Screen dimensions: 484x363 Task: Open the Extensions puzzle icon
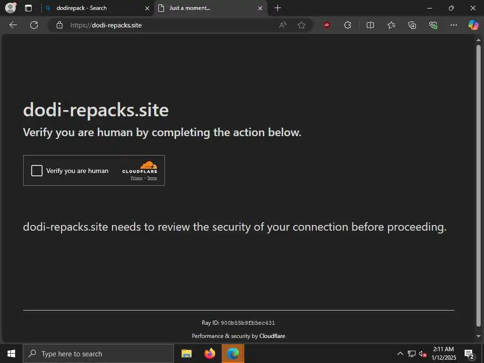[347, 25]
